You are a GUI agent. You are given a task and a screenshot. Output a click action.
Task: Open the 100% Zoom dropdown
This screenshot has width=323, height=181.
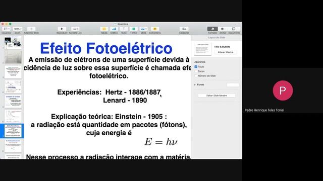click(x=18, y=29)
